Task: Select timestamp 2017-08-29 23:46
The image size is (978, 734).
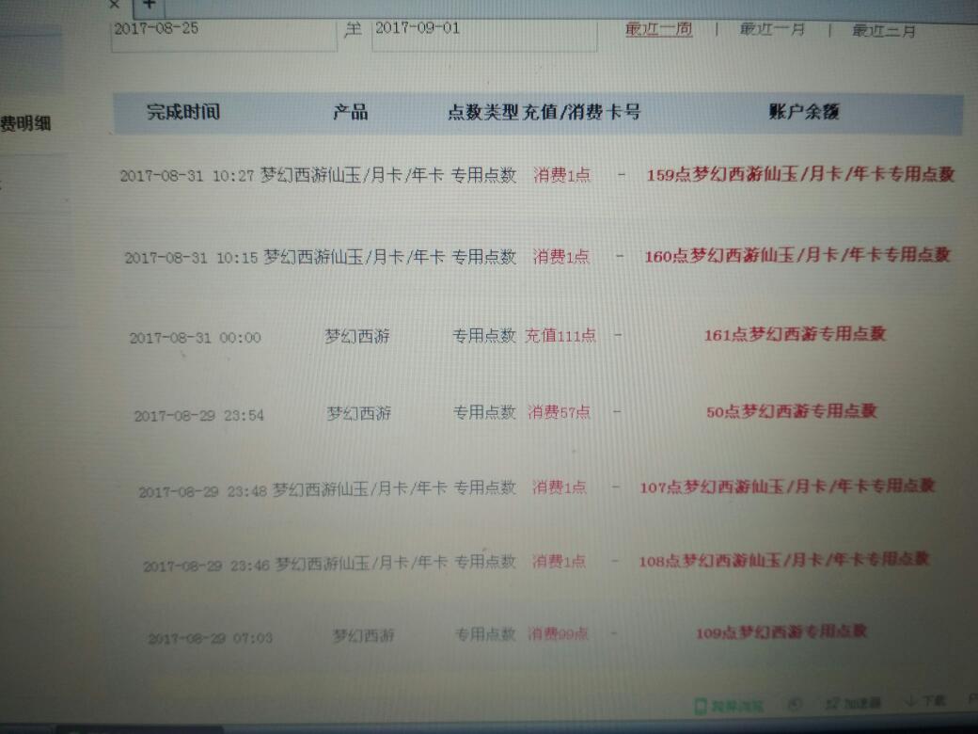Action: click(x=207, y=566)
